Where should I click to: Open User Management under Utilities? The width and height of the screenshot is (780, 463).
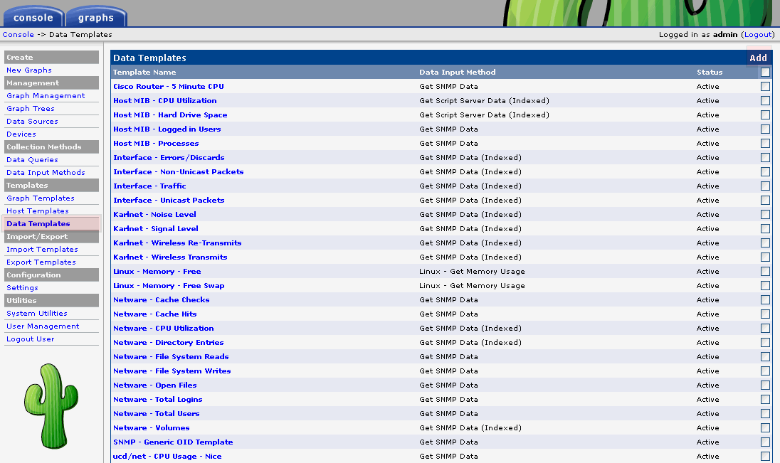(x=43, y=326)
